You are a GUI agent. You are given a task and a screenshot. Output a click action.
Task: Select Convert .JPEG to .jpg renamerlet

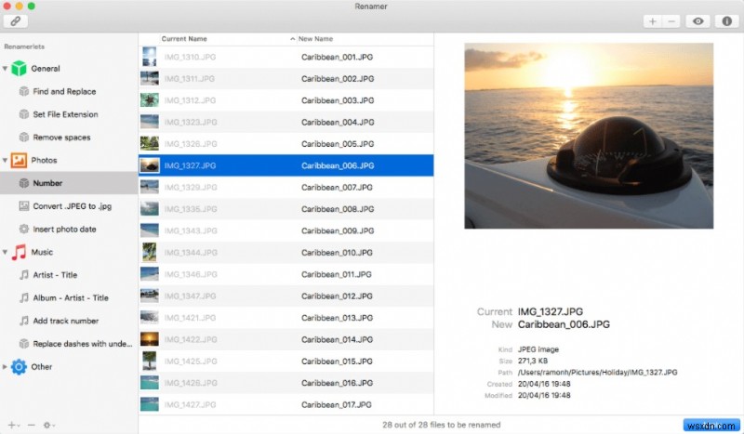pos(73,206)
